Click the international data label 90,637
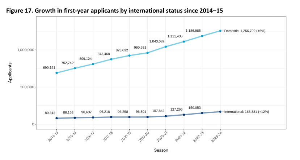Viewport: 300px width, 160px height. point(86,112)
